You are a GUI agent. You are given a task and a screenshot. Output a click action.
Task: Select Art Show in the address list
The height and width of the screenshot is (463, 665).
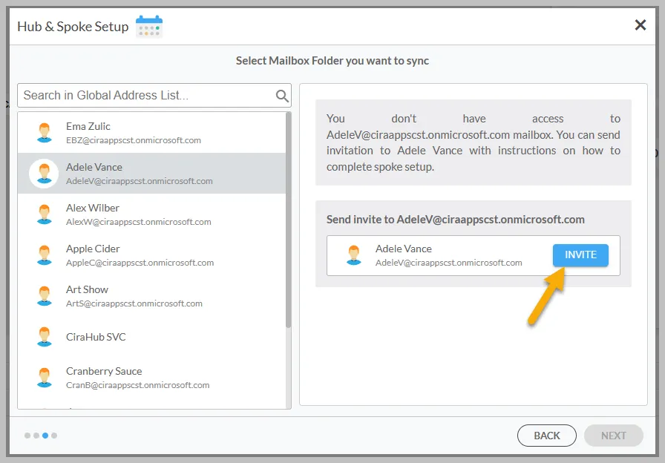click(152, 296)
